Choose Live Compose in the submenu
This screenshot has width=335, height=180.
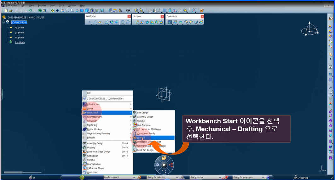(153, 125)
